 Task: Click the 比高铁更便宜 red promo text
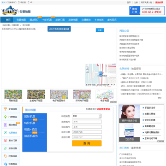(103, 109)
